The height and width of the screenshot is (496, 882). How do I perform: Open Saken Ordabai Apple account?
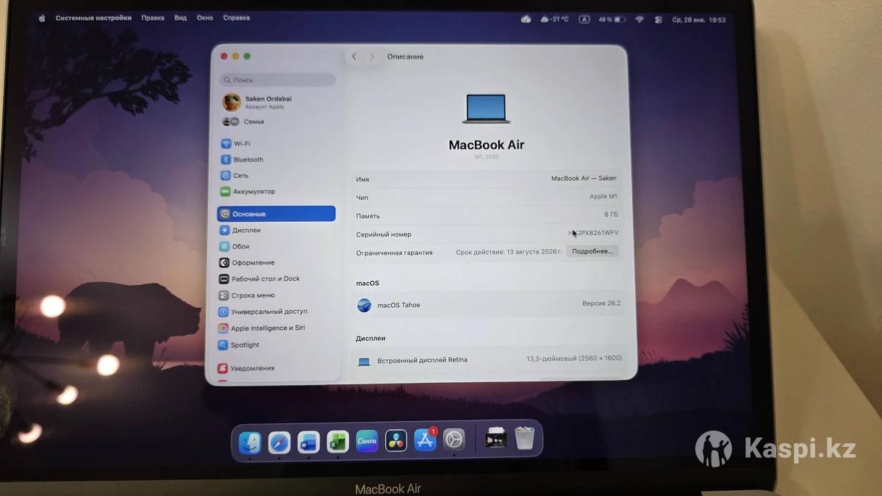pyautogui.click(x=267, y=102)
